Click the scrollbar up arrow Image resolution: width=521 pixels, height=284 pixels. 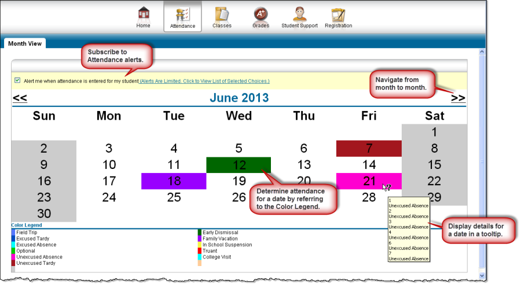pos(482,53)
